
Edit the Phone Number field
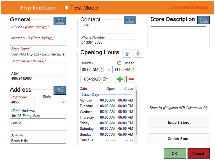coord(108,42)
